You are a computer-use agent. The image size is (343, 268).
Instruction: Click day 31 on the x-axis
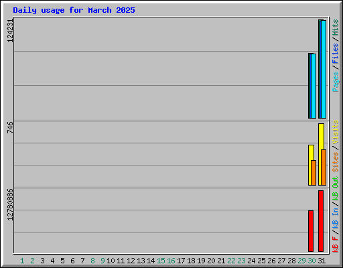click(322, 261)
